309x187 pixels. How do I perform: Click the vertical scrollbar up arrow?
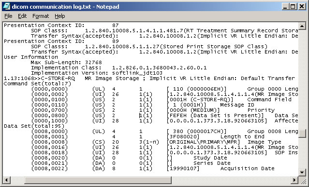coord(302,26)
